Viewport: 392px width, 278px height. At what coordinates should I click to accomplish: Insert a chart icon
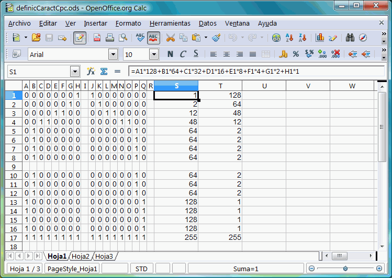click(320, 38)
